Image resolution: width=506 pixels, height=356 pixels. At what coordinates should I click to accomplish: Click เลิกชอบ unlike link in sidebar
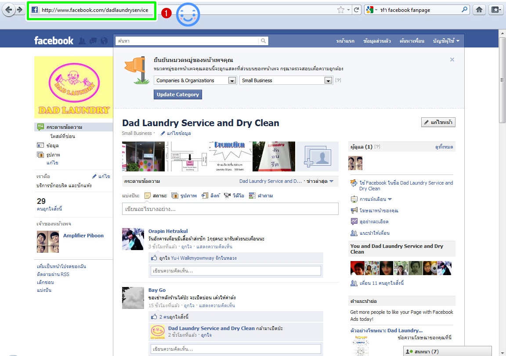tap(45, 282)
